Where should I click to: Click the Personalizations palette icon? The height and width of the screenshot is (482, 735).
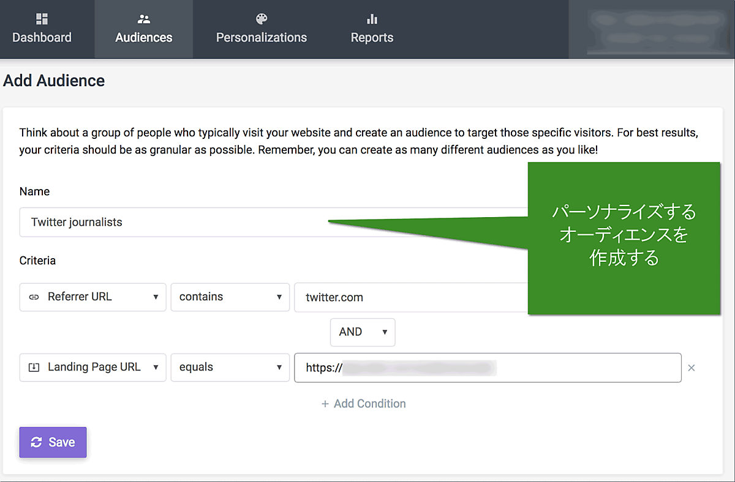coord(262,19)
